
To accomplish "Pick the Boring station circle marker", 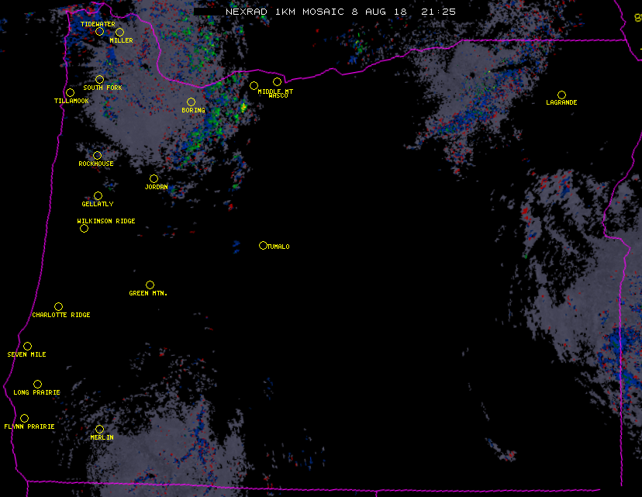I will tap(191, 102).
